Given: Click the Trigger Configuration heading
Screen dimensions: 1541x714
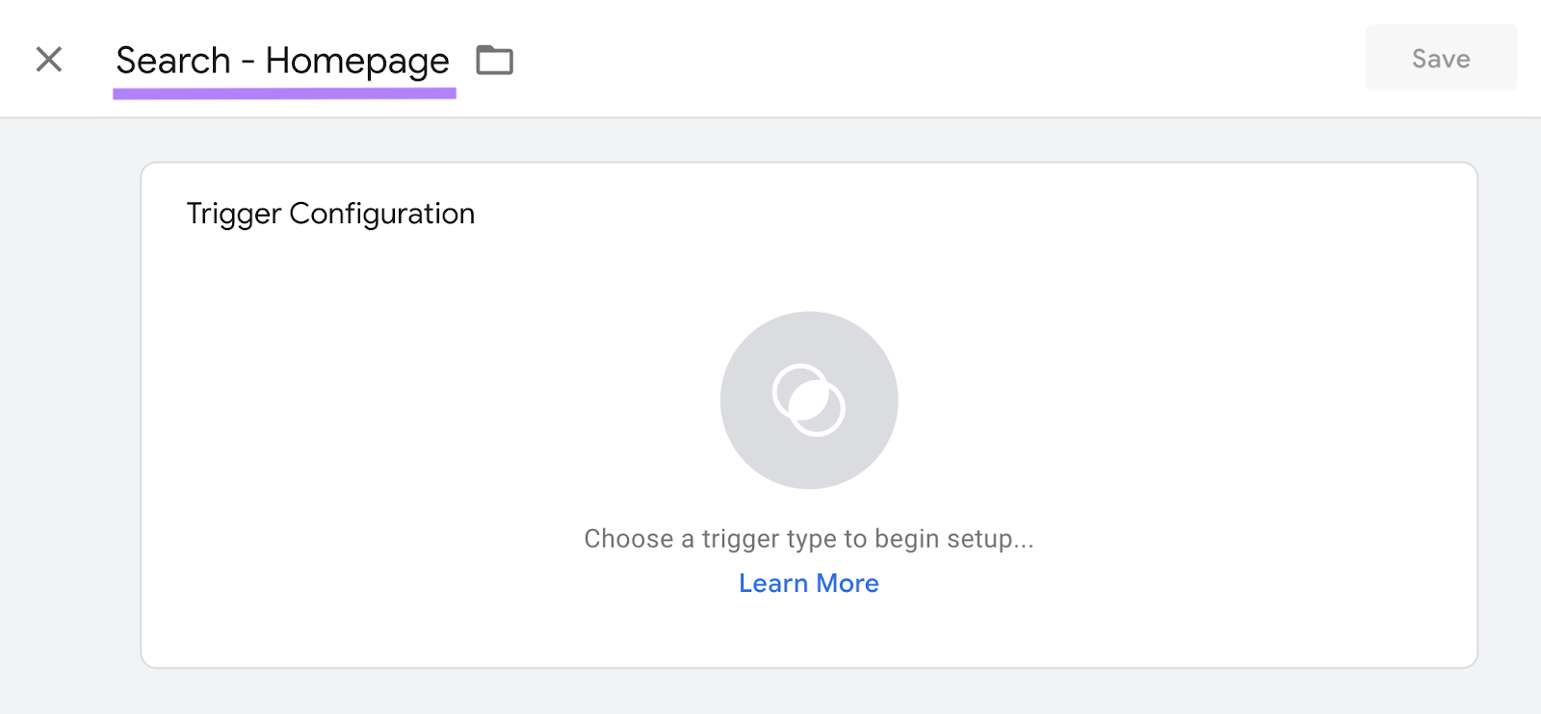Looking at the screenshot, I should click(x=330, y=214).
